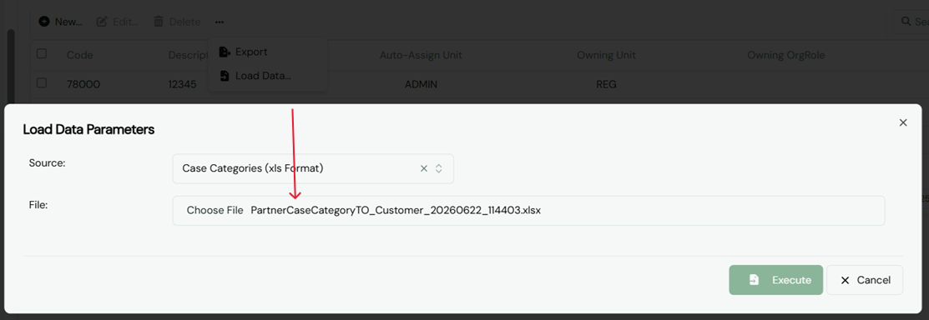Click the selected xlsx file name

click(396, 210)
